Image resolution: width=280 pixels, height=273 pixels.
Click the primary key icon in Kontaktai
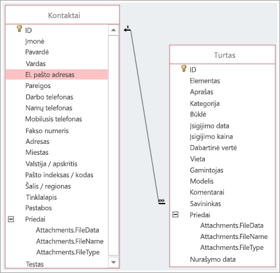pyautogui.click(x=19, y=29)
